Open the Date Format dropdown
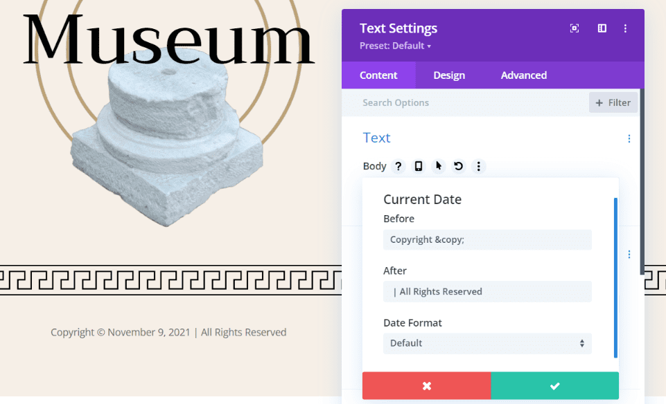The height and width of the screenshot is (404, 666). 487,343
